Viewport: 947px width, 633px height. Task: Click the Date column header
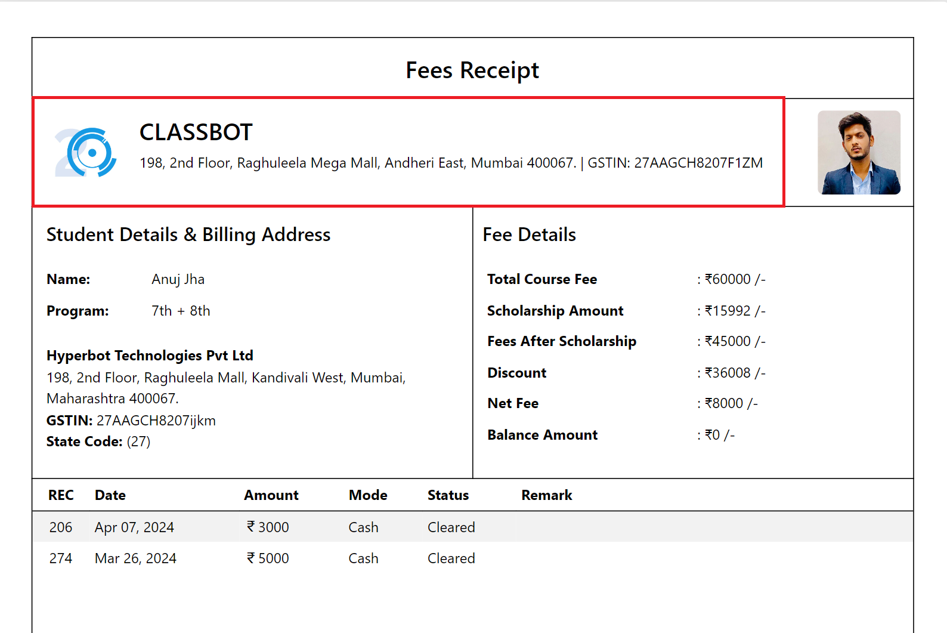tap(110, 495)
